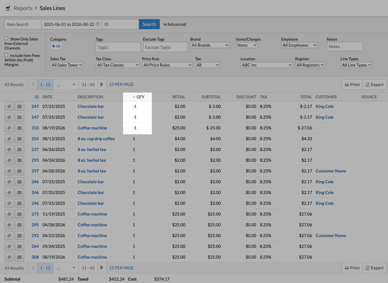The height and width of the screenshot is (283, 388).
Task: Focus the Notes input field
Action: [344, 47]
